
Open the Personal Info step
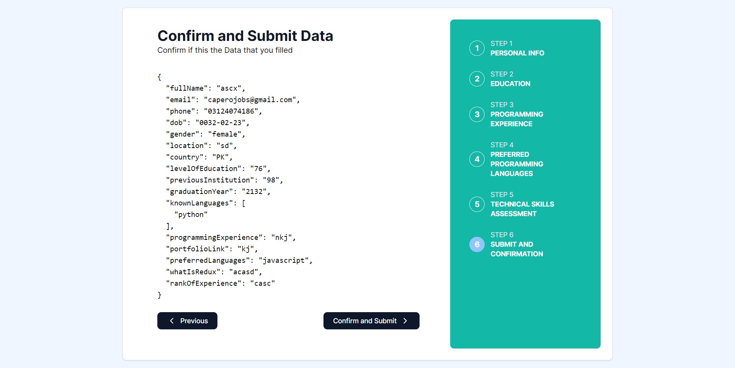pos(517,53)
